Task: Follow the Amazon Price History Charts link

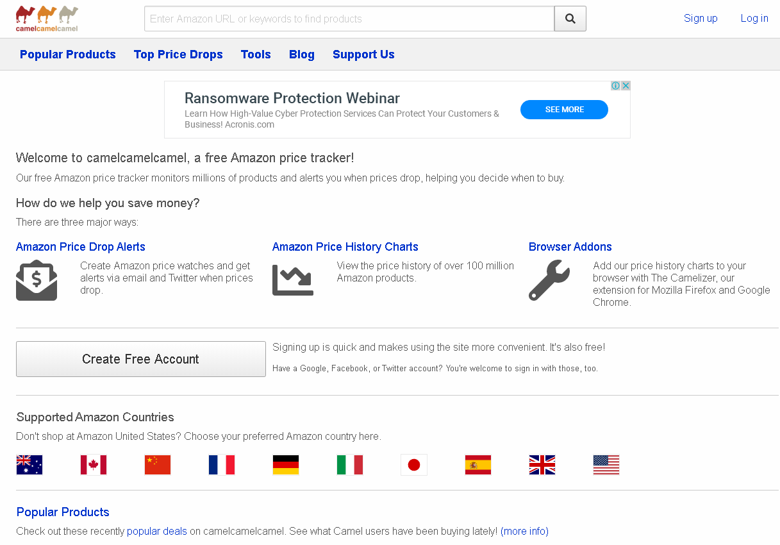Action: (x=345, y=247)
